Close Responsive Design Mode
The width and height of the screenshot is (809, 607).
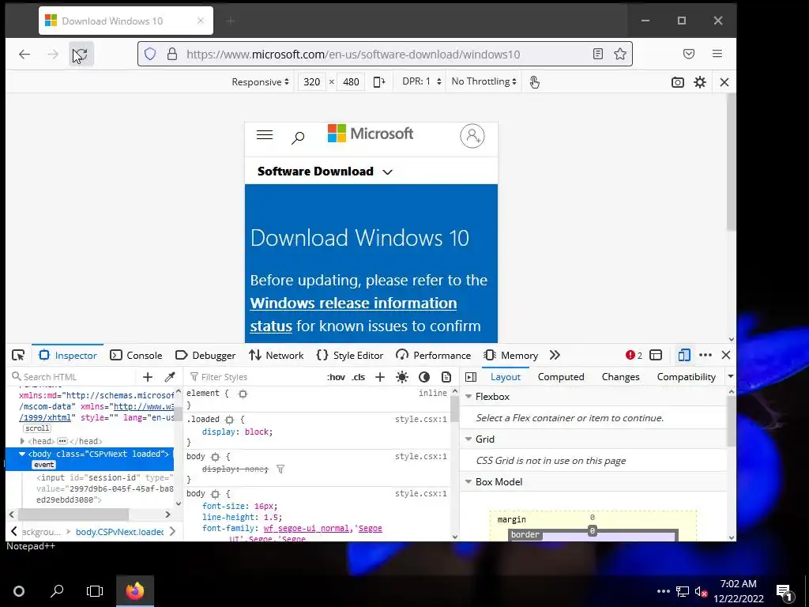pos(724,82)
